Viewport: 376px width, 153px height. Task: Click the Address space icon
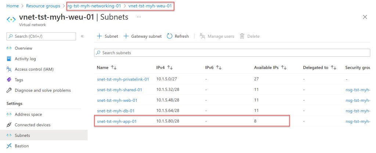coord(9,115)
